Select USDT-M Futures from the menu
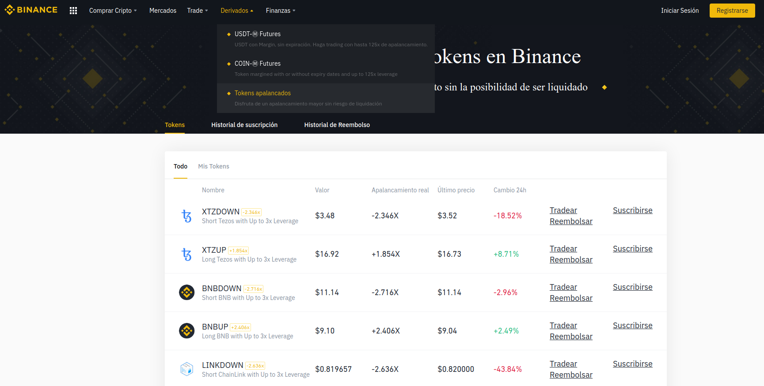This screenshot has width=764, height=386. pyautogui.click(x=258, y=34)
